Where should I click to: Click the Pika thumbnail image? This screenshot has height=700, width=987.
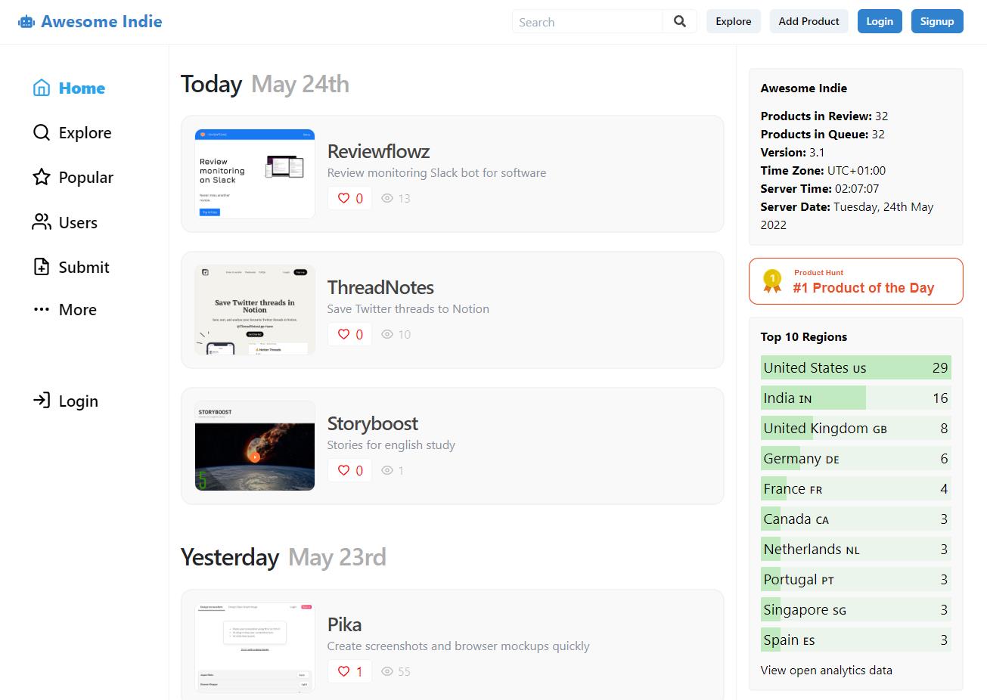tap(255, 647)
